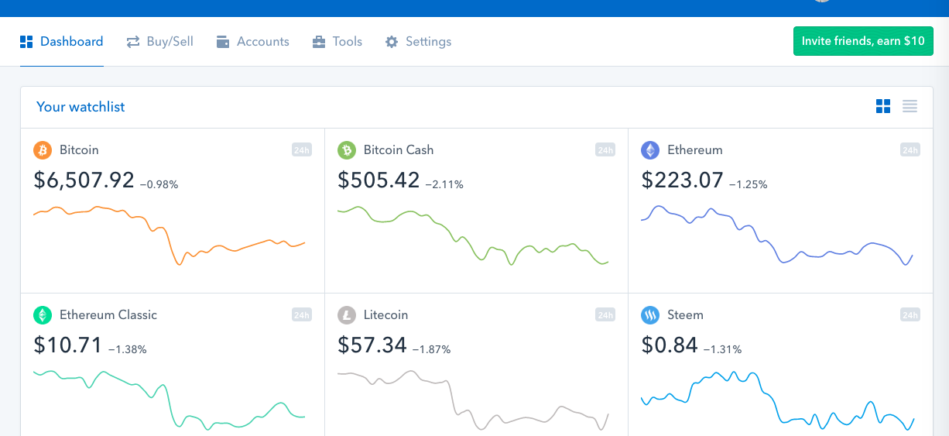Click the Accounts wallet icon
This screenshot has width=949, height=436.
(223, 42)
